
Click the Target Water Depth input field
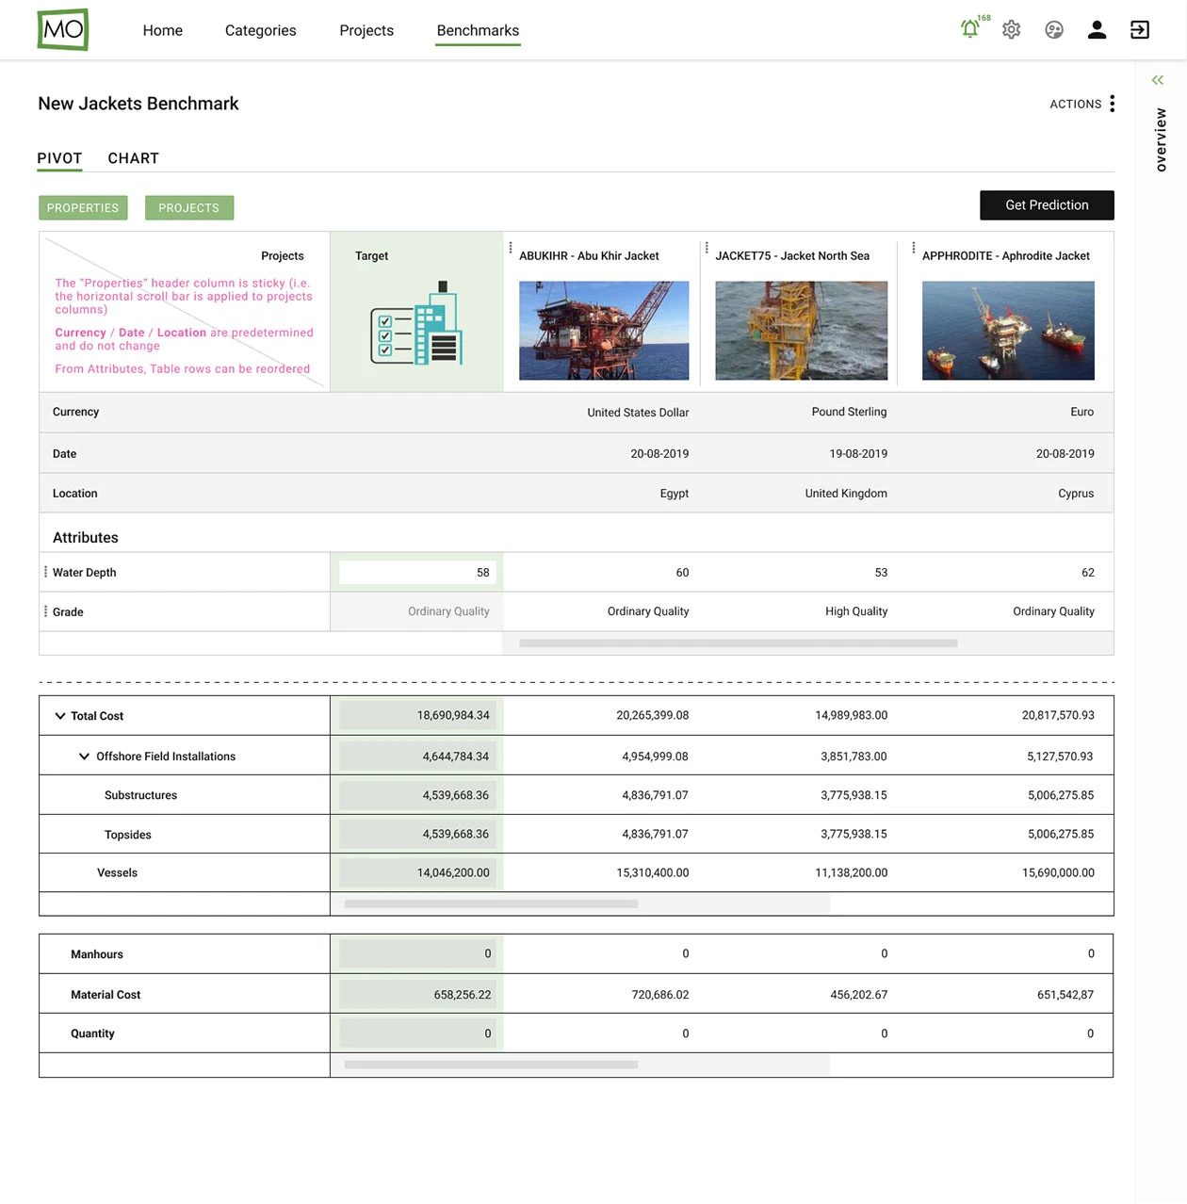click(x=417, y=572)
